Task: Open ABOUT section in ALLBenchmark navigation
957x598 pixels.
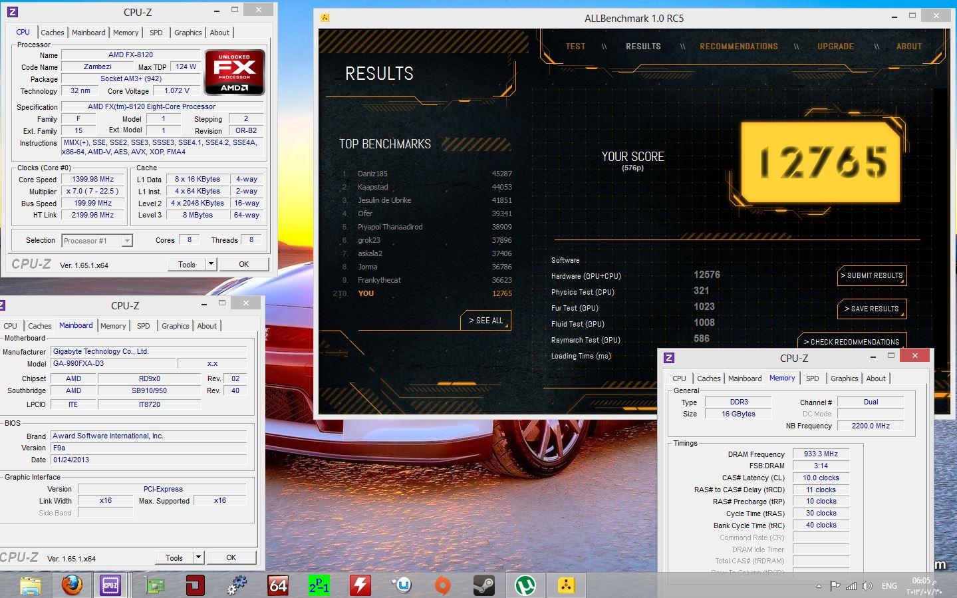Action: tap(909, 47)
